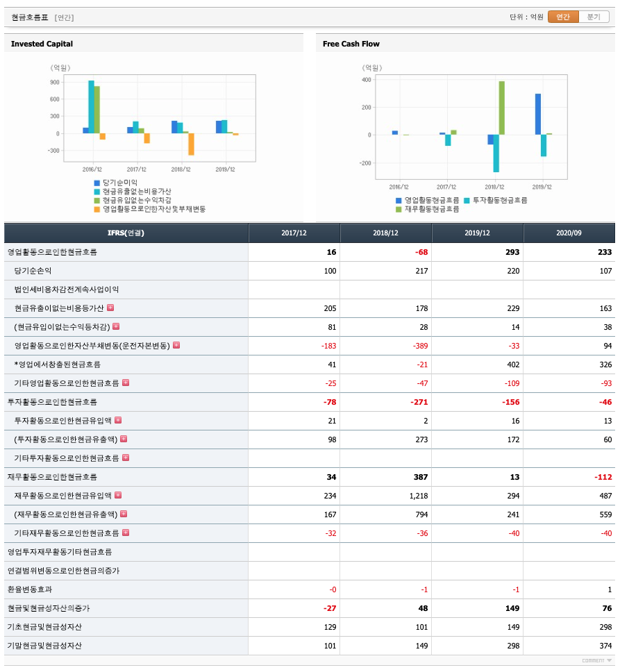Select the 당기순손익 row label

coord(33,271)
